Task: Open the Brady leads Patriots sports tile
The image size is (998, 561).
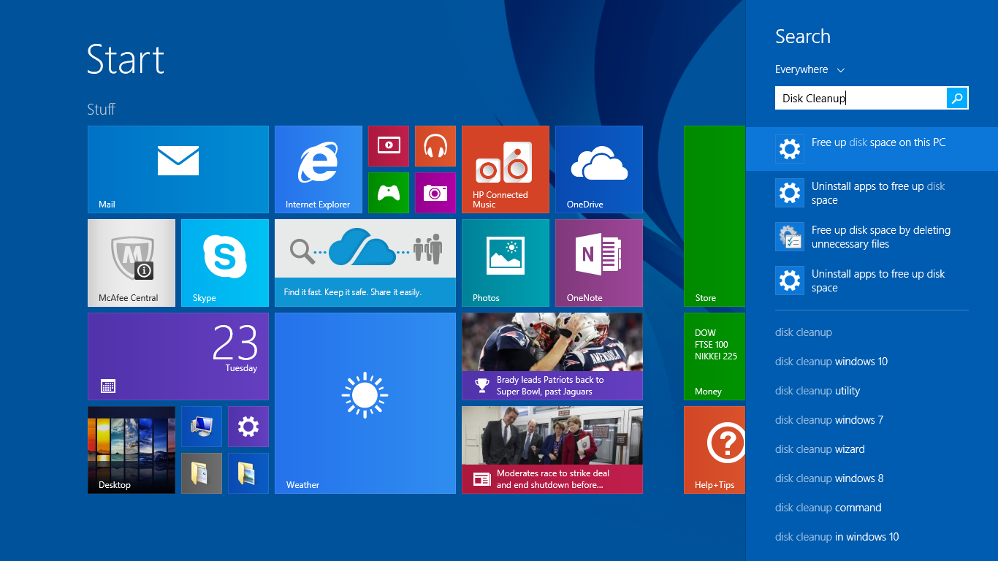Action: (x=552, y=356)
